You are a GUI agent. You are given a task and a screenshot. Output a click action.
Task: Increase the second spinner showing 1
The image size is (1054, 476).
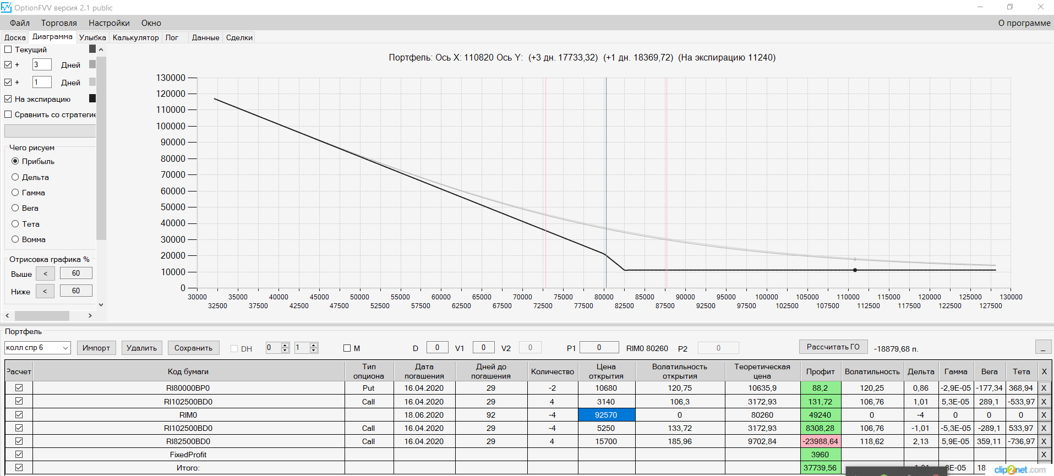314,345
